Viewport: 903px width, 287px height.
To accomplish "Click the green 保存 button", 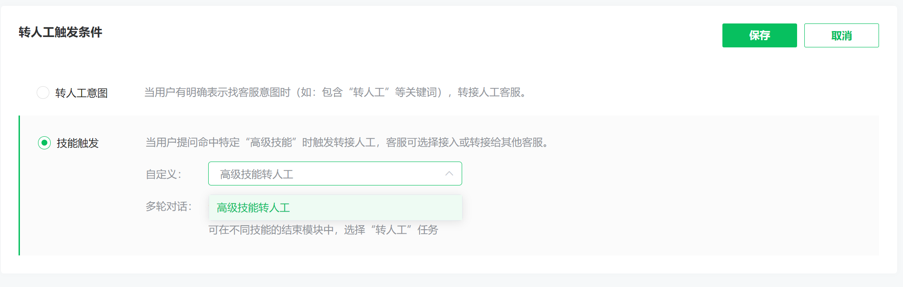I will (759, 35).
